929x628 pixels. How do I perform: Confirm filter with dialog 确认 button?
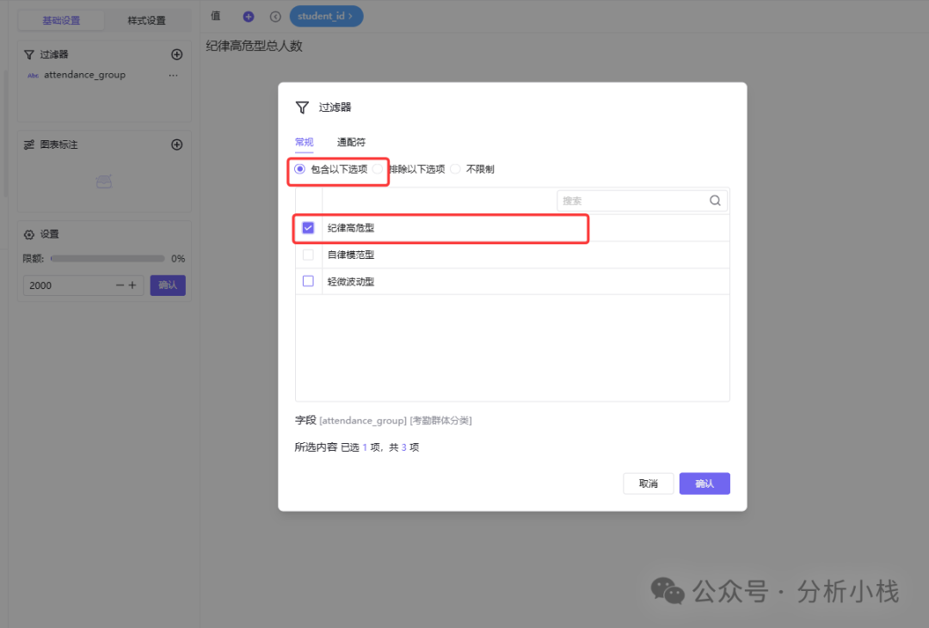pyautogui.click(x=704, y=484)
